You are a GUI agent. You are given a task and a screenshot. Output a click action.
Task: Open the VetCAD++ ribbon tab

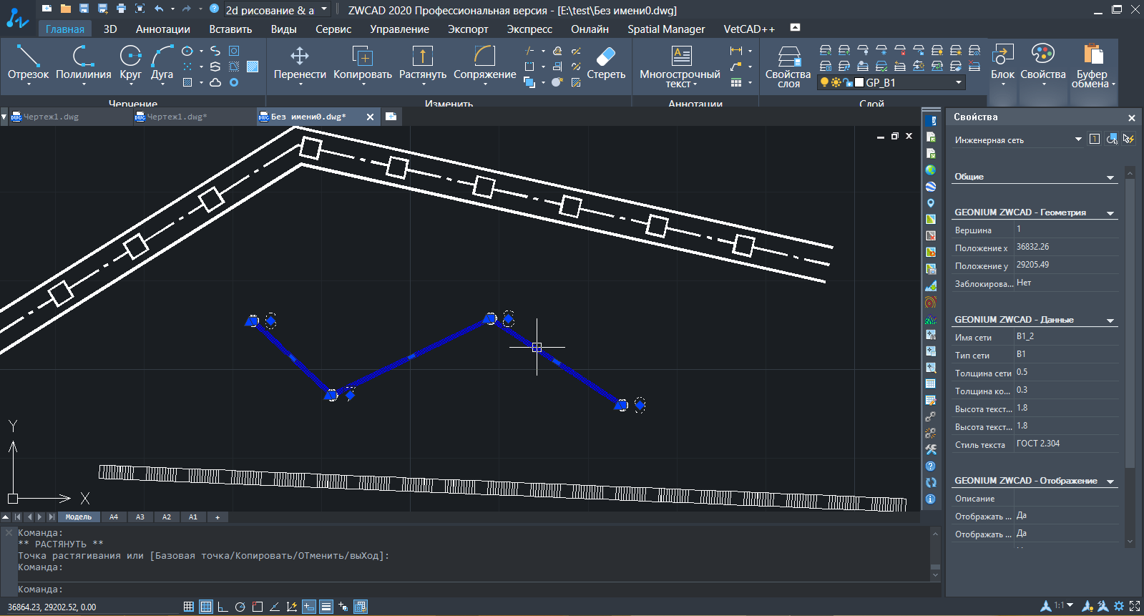749,29
